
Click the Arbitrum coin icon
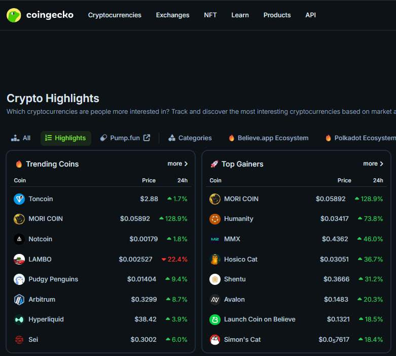19,300
